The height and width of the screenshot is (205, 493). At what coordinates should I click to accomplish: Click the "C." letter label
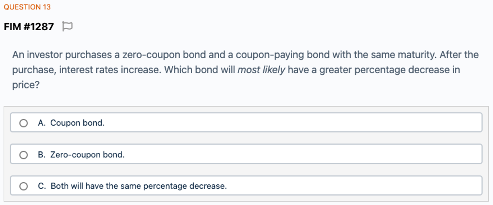(42, 186)
